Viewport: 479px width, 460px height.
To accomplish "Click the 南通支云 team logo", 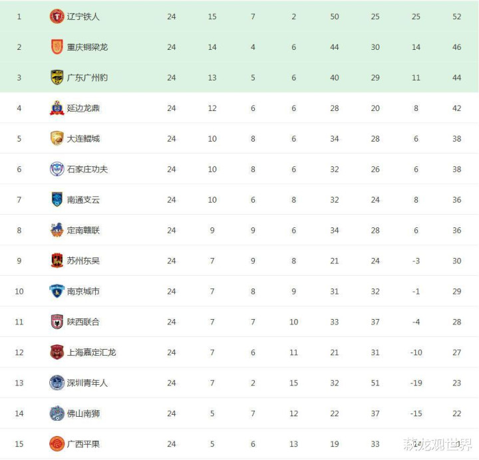I will tap(57, 199).
